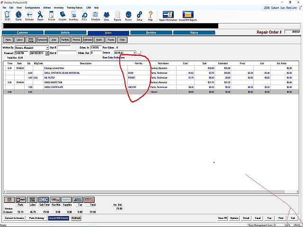Open the Schedule calendar icon
Screen dimensions: 303x227
coord(96,16)
